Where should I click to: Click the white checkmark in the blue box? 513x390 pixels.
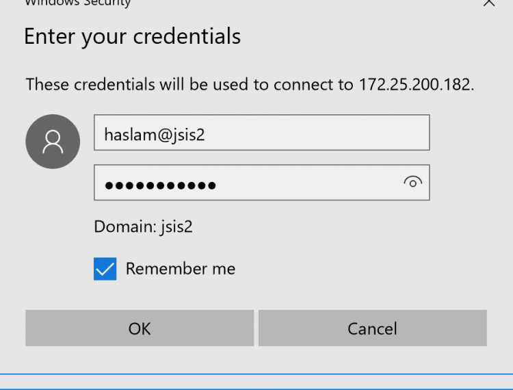[105, 270]
